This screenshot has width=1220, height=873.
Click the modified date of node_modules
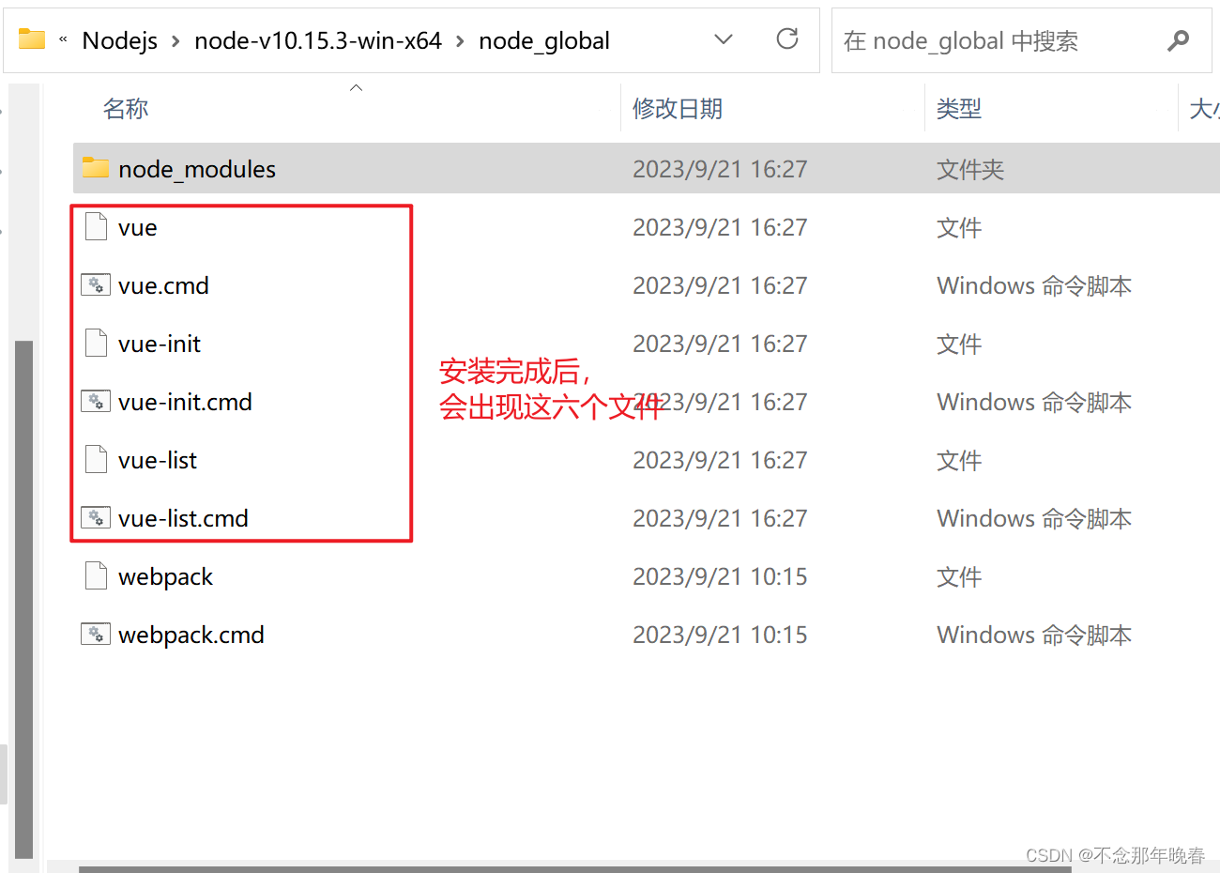pyautogui.click(x=720, y=169)
